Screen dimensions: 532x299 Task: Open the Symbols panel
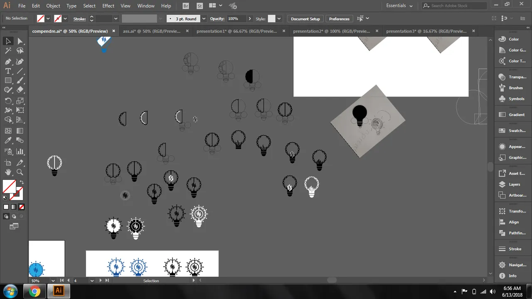[514, 99]
